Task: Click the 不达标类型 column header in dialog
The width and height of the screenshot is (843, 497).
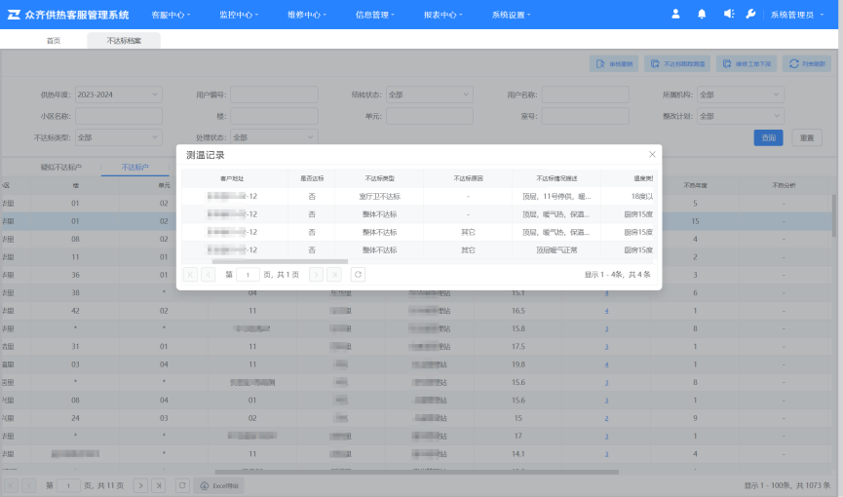Action: [x=379, y=178]
